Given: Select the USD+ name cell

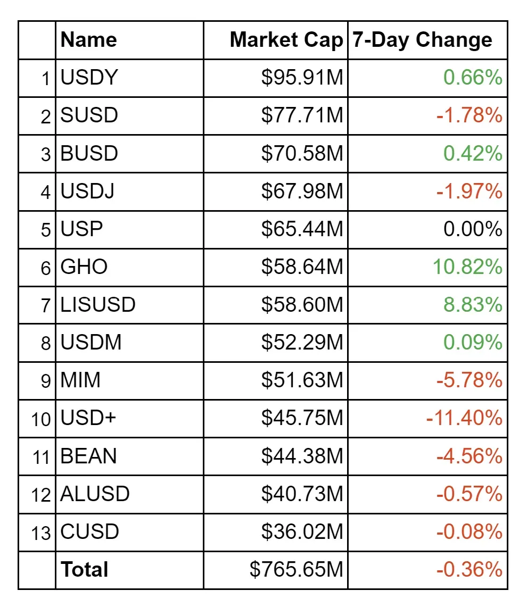Looking at the screenshot, I should pyautogui.click(x=88, y=418).
